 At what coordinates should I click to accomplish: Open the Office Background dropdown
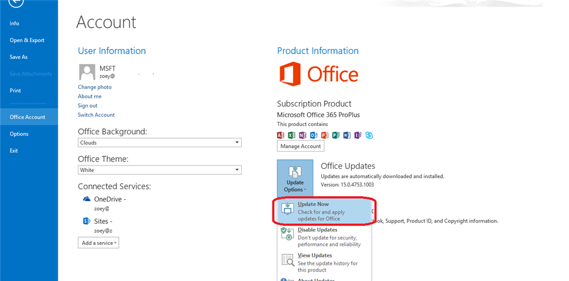tap(159, 143)
